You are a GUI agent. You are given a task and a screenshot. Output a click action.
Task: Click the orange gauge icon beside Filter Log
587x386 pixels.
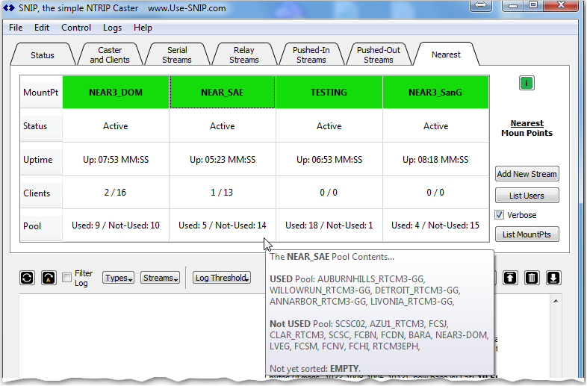[x=48, y=278]
